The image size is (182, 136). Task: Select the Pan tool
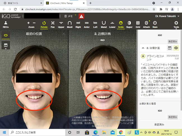click(x=53, y=24)
